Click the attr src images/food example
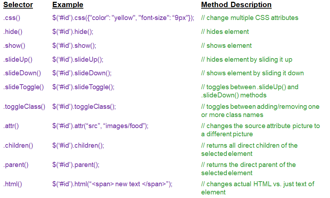The height and width of the screenshot is (198, 330). point(100,126)
